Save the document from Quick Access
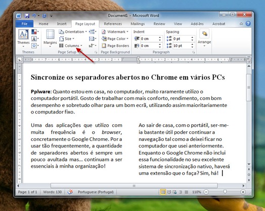The height and width of the screenshot is (211, 265). [27, 16]
